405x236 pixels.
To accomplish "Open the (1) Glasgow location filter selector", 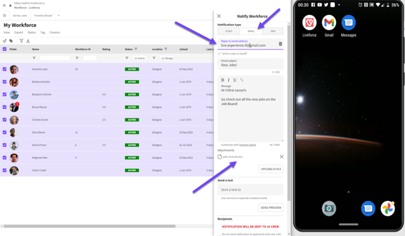I will point(167,58).
